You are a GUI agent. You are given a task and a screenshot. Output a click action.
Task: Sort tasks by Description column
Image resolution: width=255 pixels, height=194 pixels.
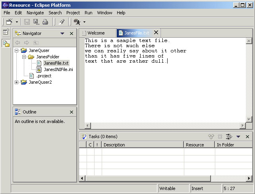tap(143, 144)
